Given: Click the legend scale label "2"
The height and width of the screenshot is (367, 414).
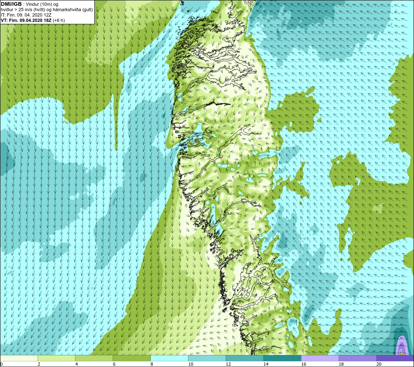Looking at the screenshot, I should [39, 364].
